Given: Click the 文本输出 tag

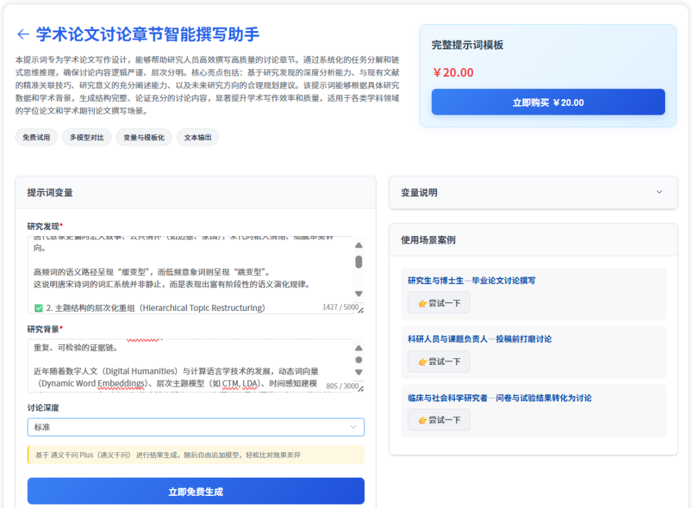Looking at the screenshot, I should coord(197,138).
